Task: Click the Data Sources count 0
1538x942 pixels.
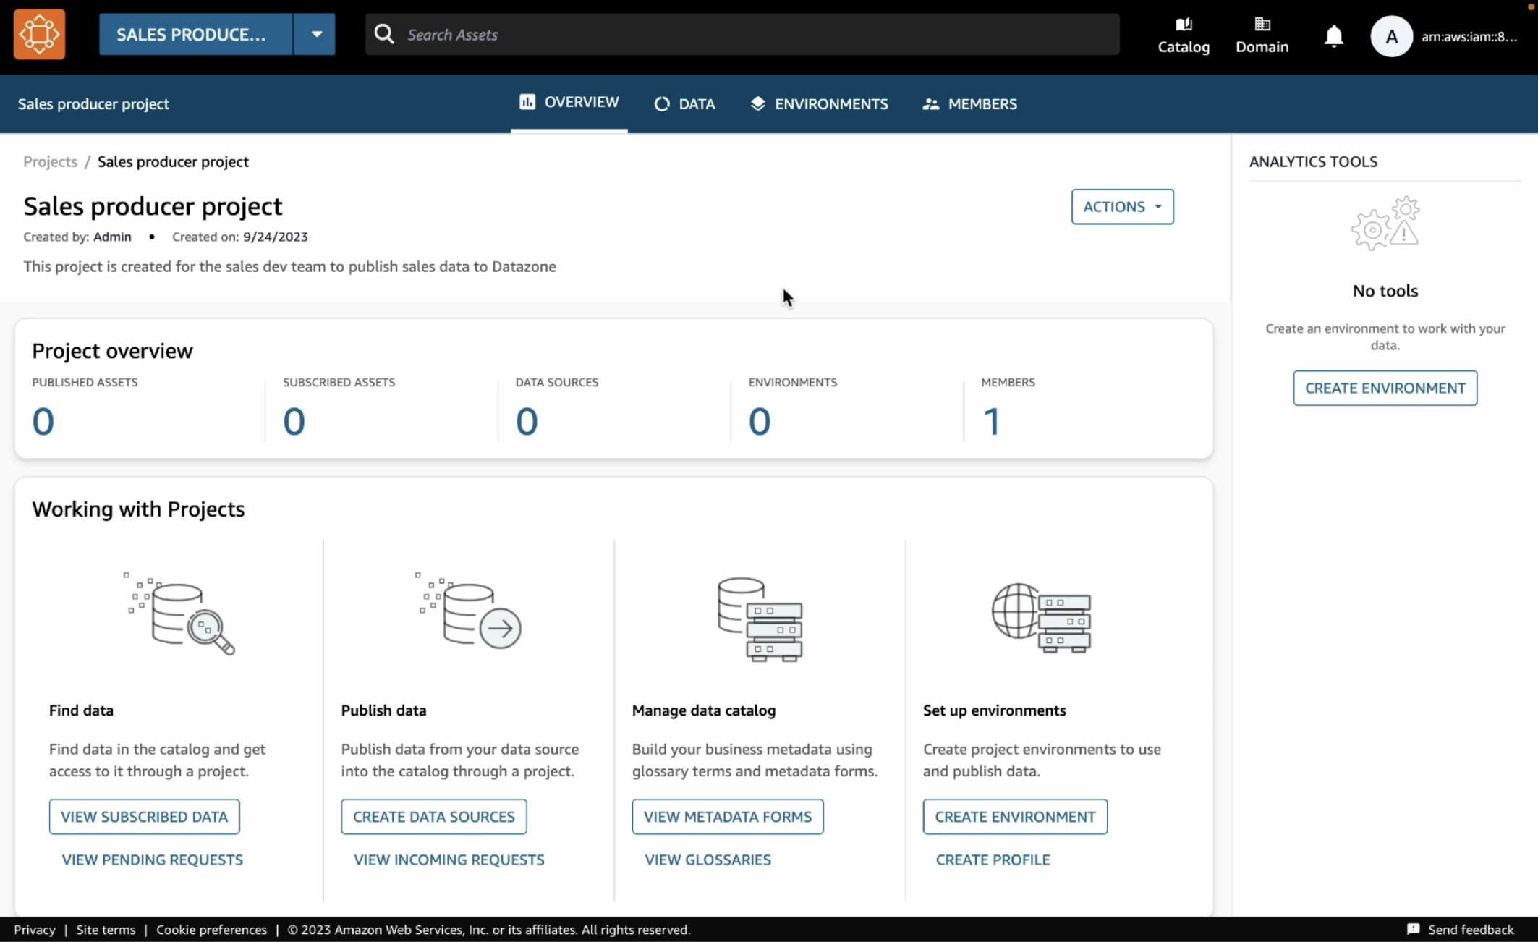Action: (527, 421)
